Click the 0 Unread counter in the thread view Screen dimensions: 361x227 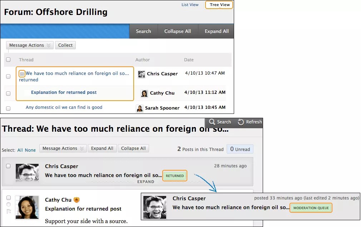pos(240,149)
